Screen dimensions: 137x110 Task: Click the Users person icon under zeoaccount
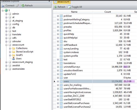tap(13, 59)
